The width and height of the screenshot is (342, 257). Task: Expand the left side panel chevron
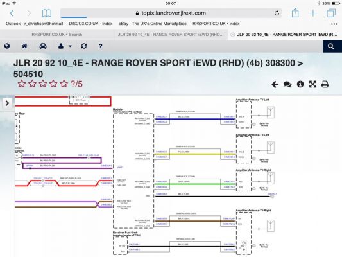pos(7,103)
